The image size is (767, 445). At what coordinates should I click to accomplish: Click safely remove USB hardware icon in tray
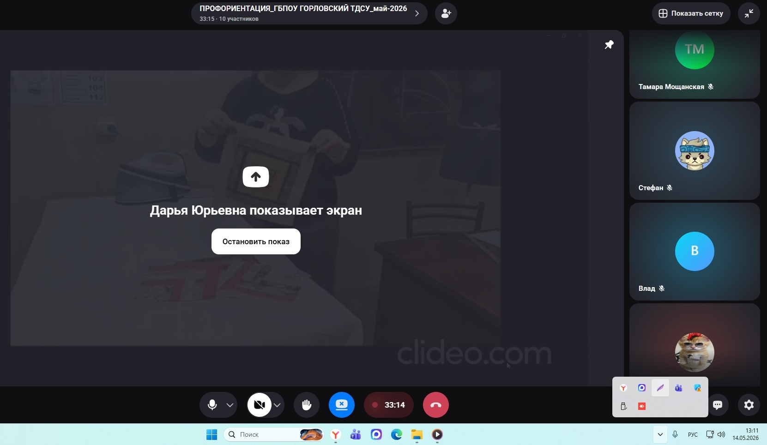coord(623,406)
